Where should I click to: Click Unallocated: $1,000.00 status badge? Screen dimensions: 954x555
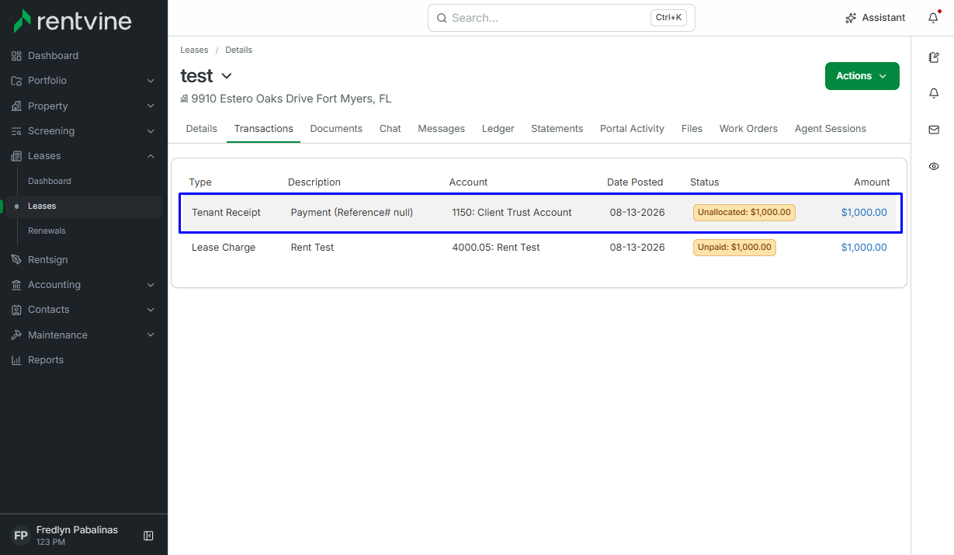744,213
